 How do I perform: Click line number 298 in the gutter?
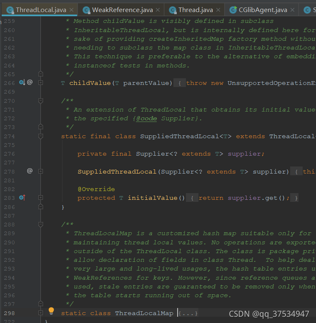click(x=9, y=313)
